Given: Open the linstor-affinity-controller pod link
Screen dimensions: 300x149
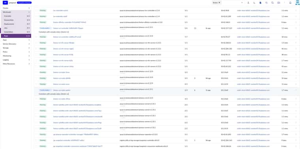Looking at the screenshot, I should coord(69,22).
